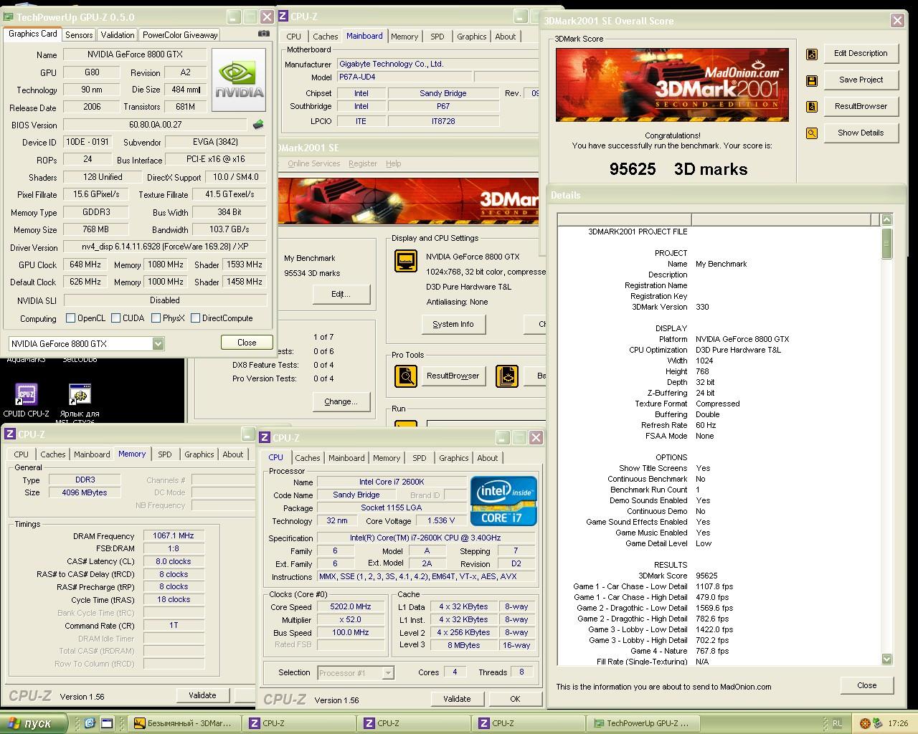Click the Show Desktop quick launch icon
918x734 pixels.
[107, 723]
